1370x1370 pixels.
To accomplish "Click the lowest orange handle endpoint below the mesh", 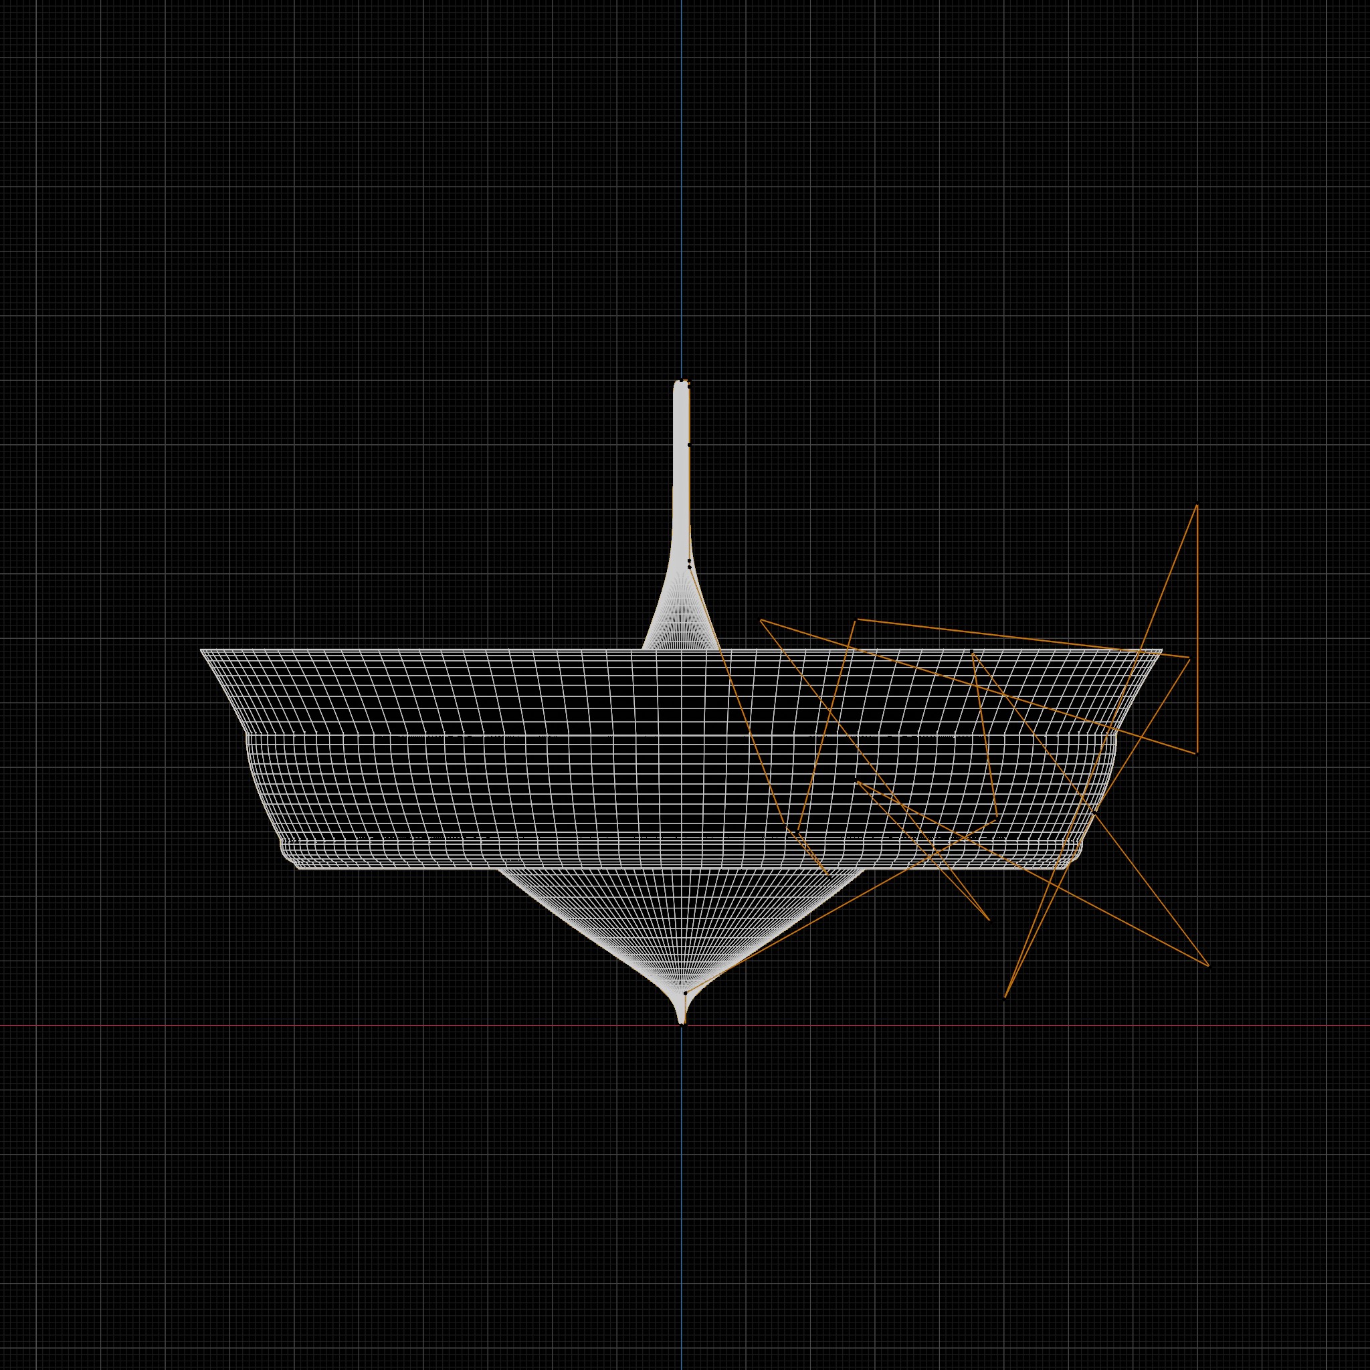I will click(1005, 997).
